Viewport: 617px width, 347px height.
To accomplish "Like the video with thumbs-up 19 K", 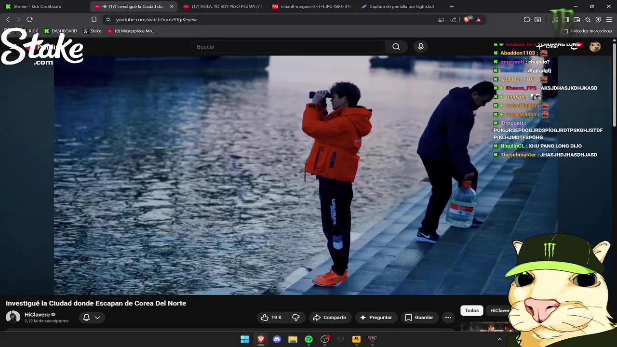I will [271, 318].
